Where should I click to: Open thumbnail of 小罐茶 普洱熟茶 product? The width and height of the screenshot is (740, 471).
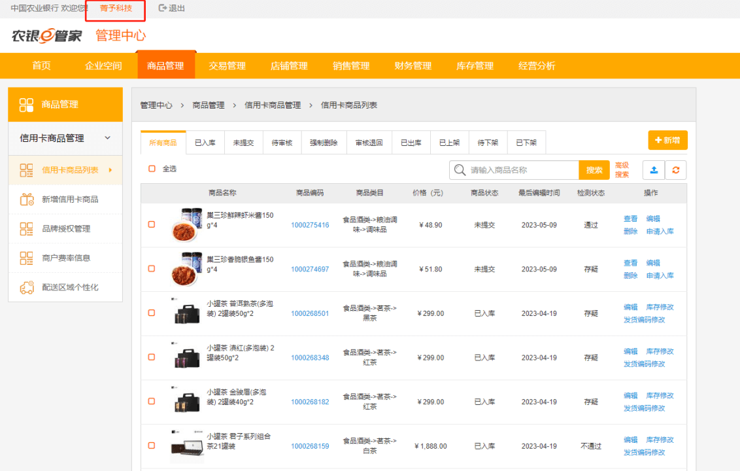[x=186, y=312]
